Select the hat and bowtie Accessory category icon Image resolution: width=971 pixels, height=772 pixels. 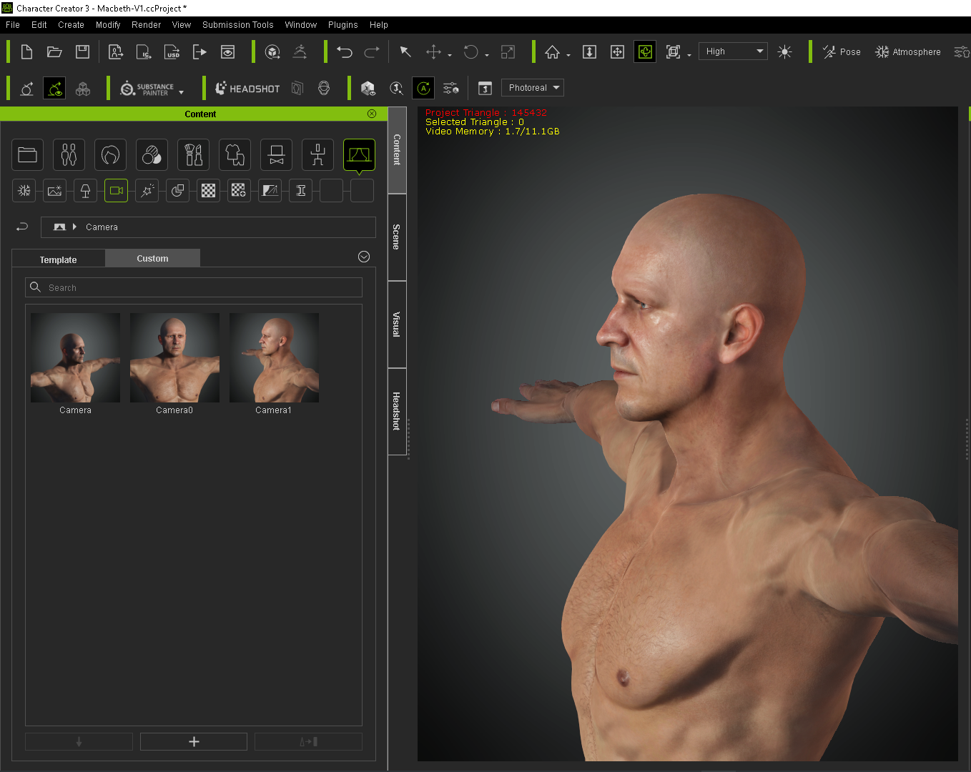click(x=276, y=154)
